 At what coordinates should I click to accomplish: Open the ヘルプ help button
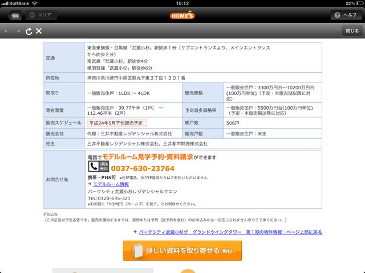[x=346, y=15]
